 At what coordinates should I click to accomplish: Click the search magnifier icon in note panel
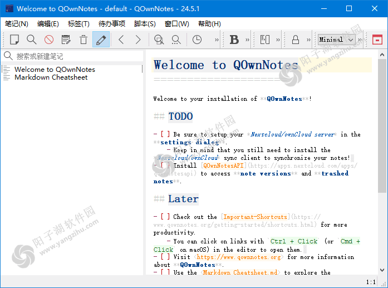(x=8, y=56)
